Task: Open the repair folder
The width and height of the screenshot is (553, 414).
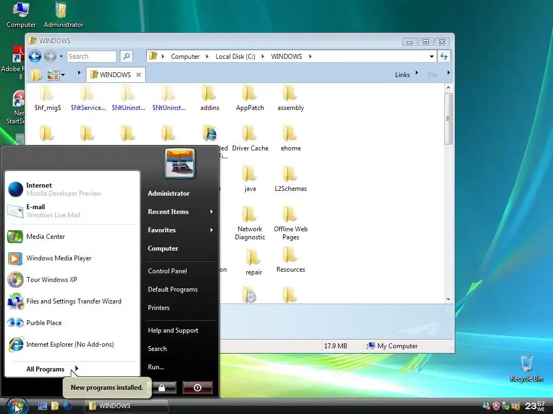Action: tap(254, 263)
